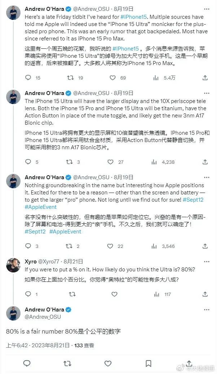Like the tweet with 27 likes
The image size is (217, 374).
[x=113, y=162]
